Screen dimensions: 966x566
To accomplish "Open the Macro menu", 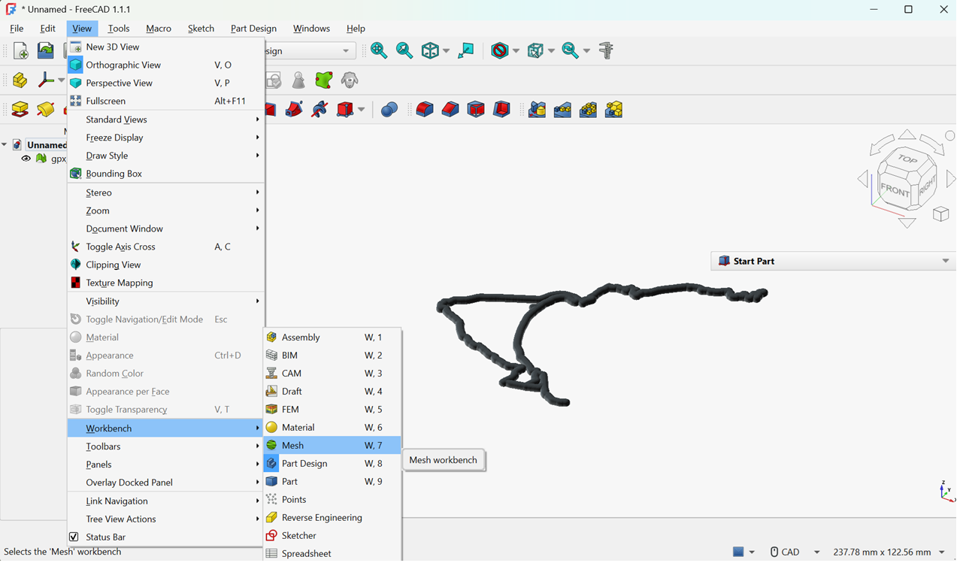I will point(159,29).
